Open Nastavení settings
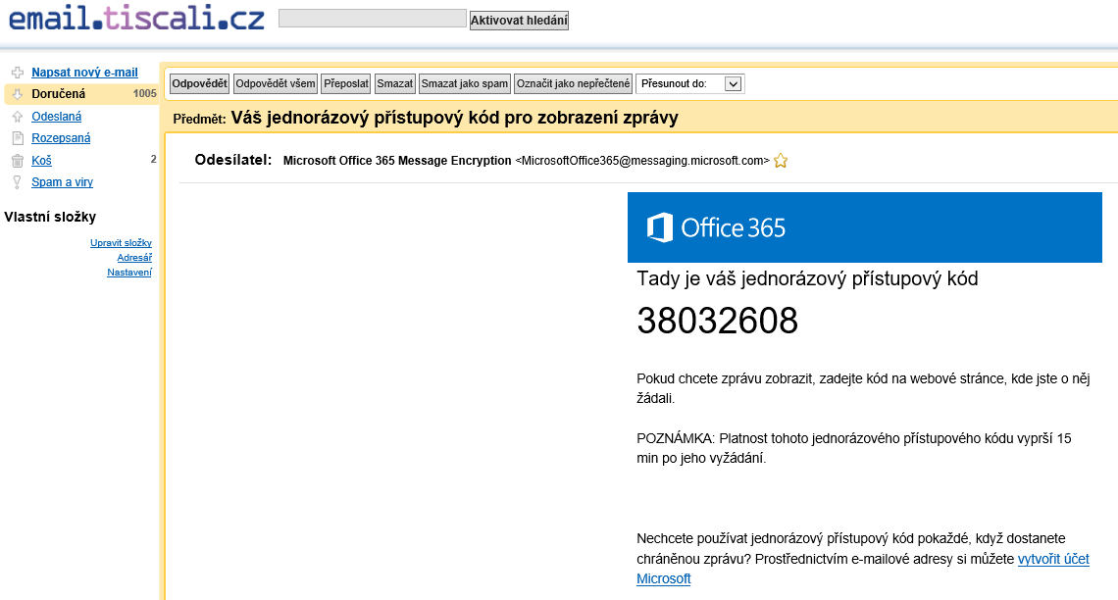The height and width of the screenshot is (600, 1118). pos(129,273)
